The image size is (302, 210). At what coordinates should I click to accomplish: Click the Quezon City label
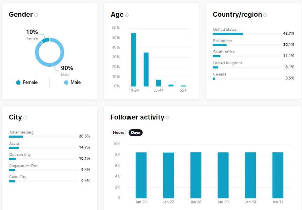click(20, 155)
